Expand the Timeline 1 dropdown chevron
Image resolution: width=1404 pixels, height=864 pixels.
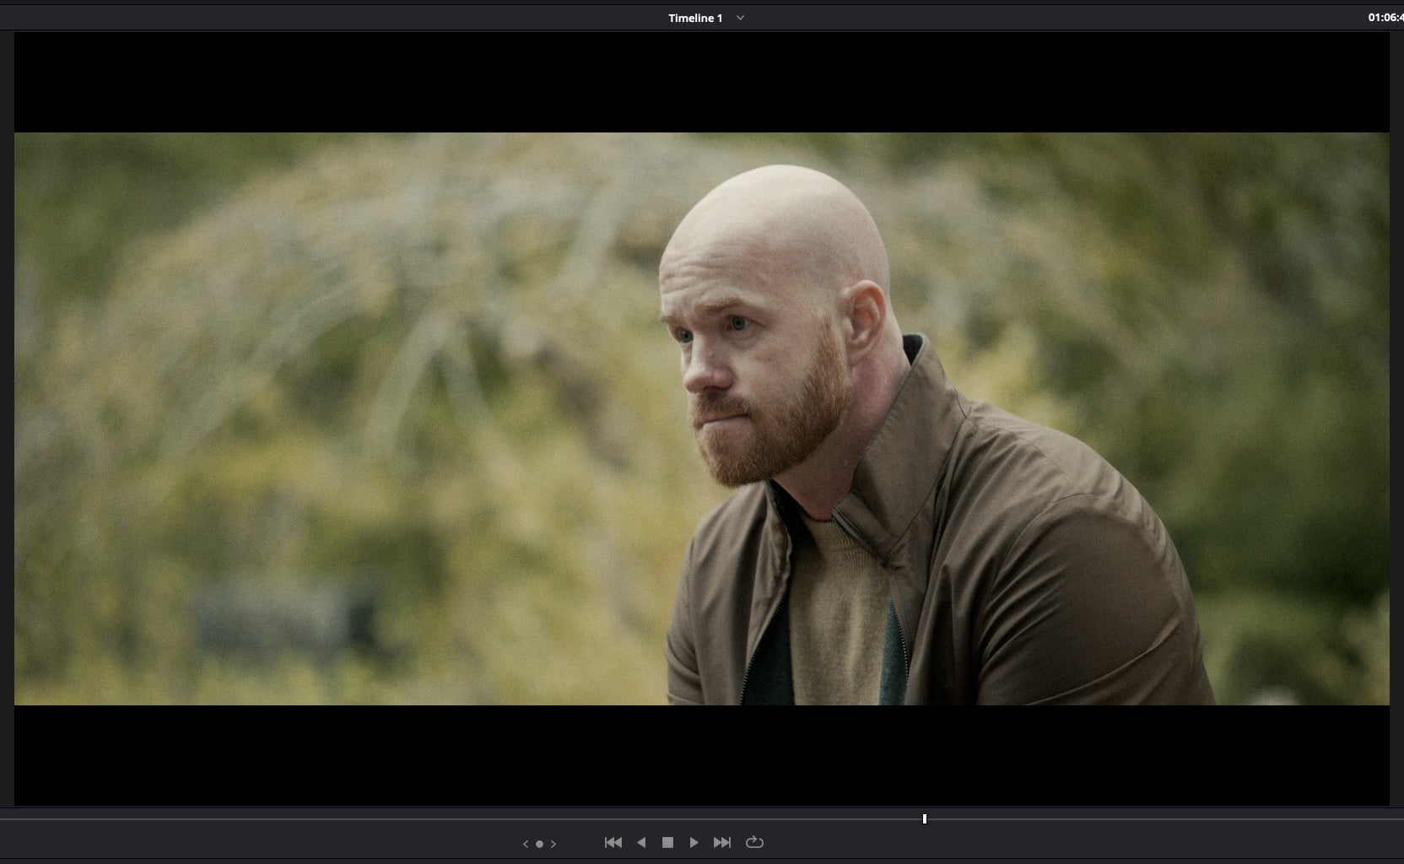tap(740, 18)
